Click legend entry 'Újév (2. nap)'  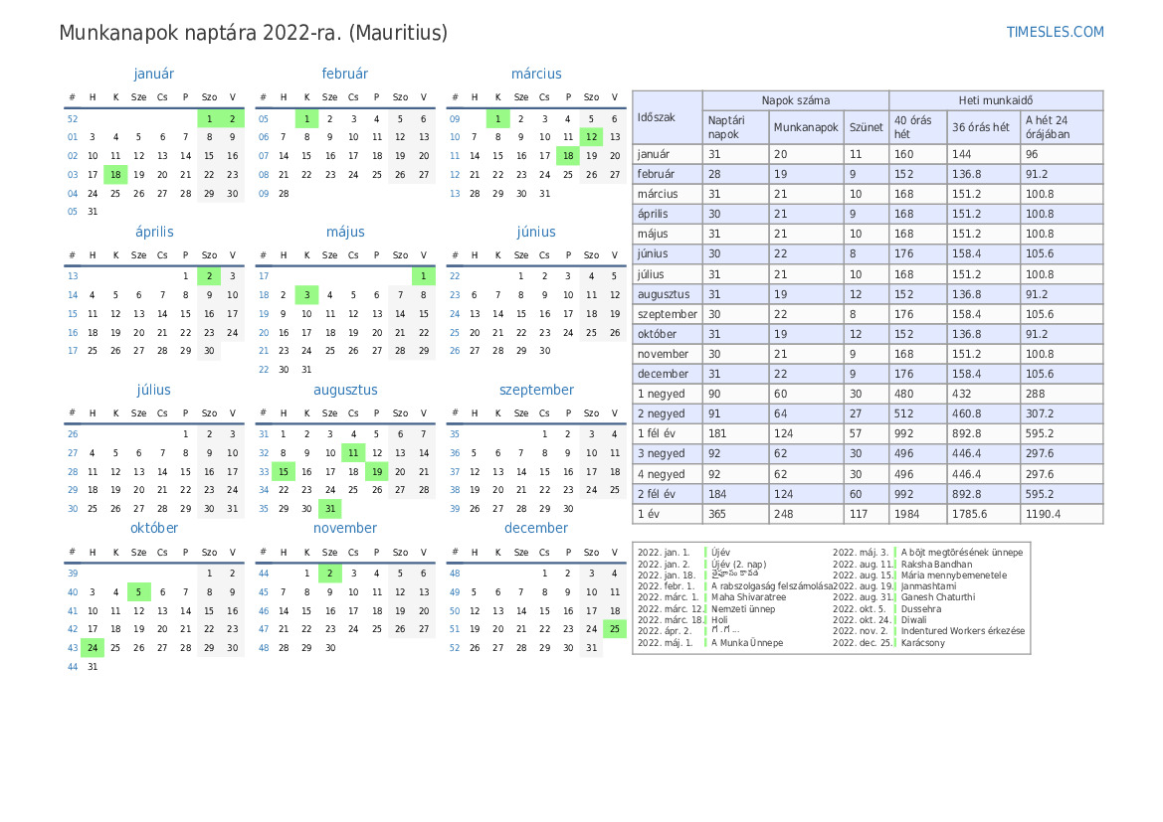[739, 564]
